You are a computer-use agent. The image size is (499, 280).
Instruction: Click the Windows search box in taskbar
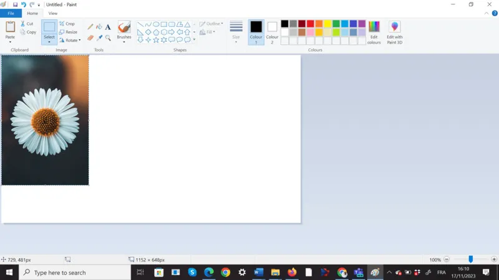(x=75, y=273)
